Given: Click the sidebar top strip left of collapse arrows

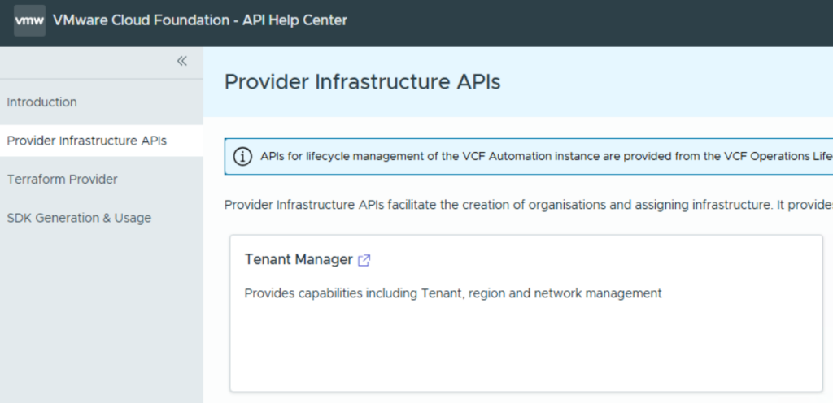Looking at the screenshot, I should [81, 61].
